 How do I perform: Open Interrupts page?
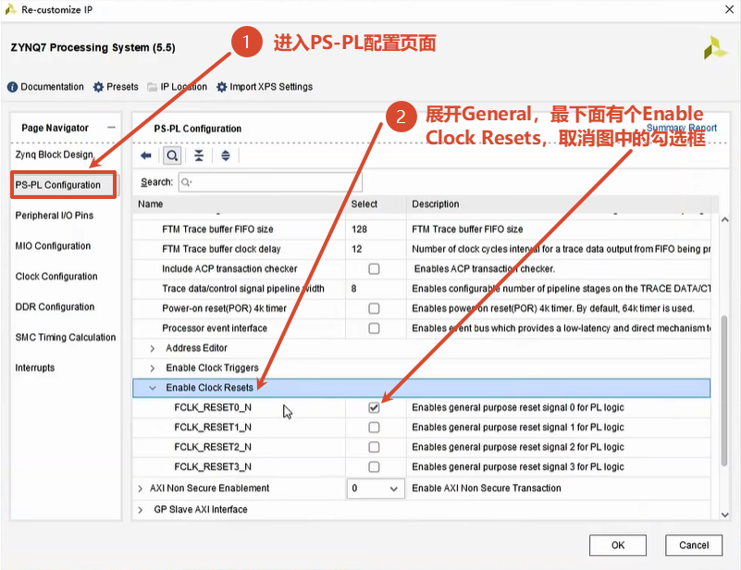click(35, 367)
